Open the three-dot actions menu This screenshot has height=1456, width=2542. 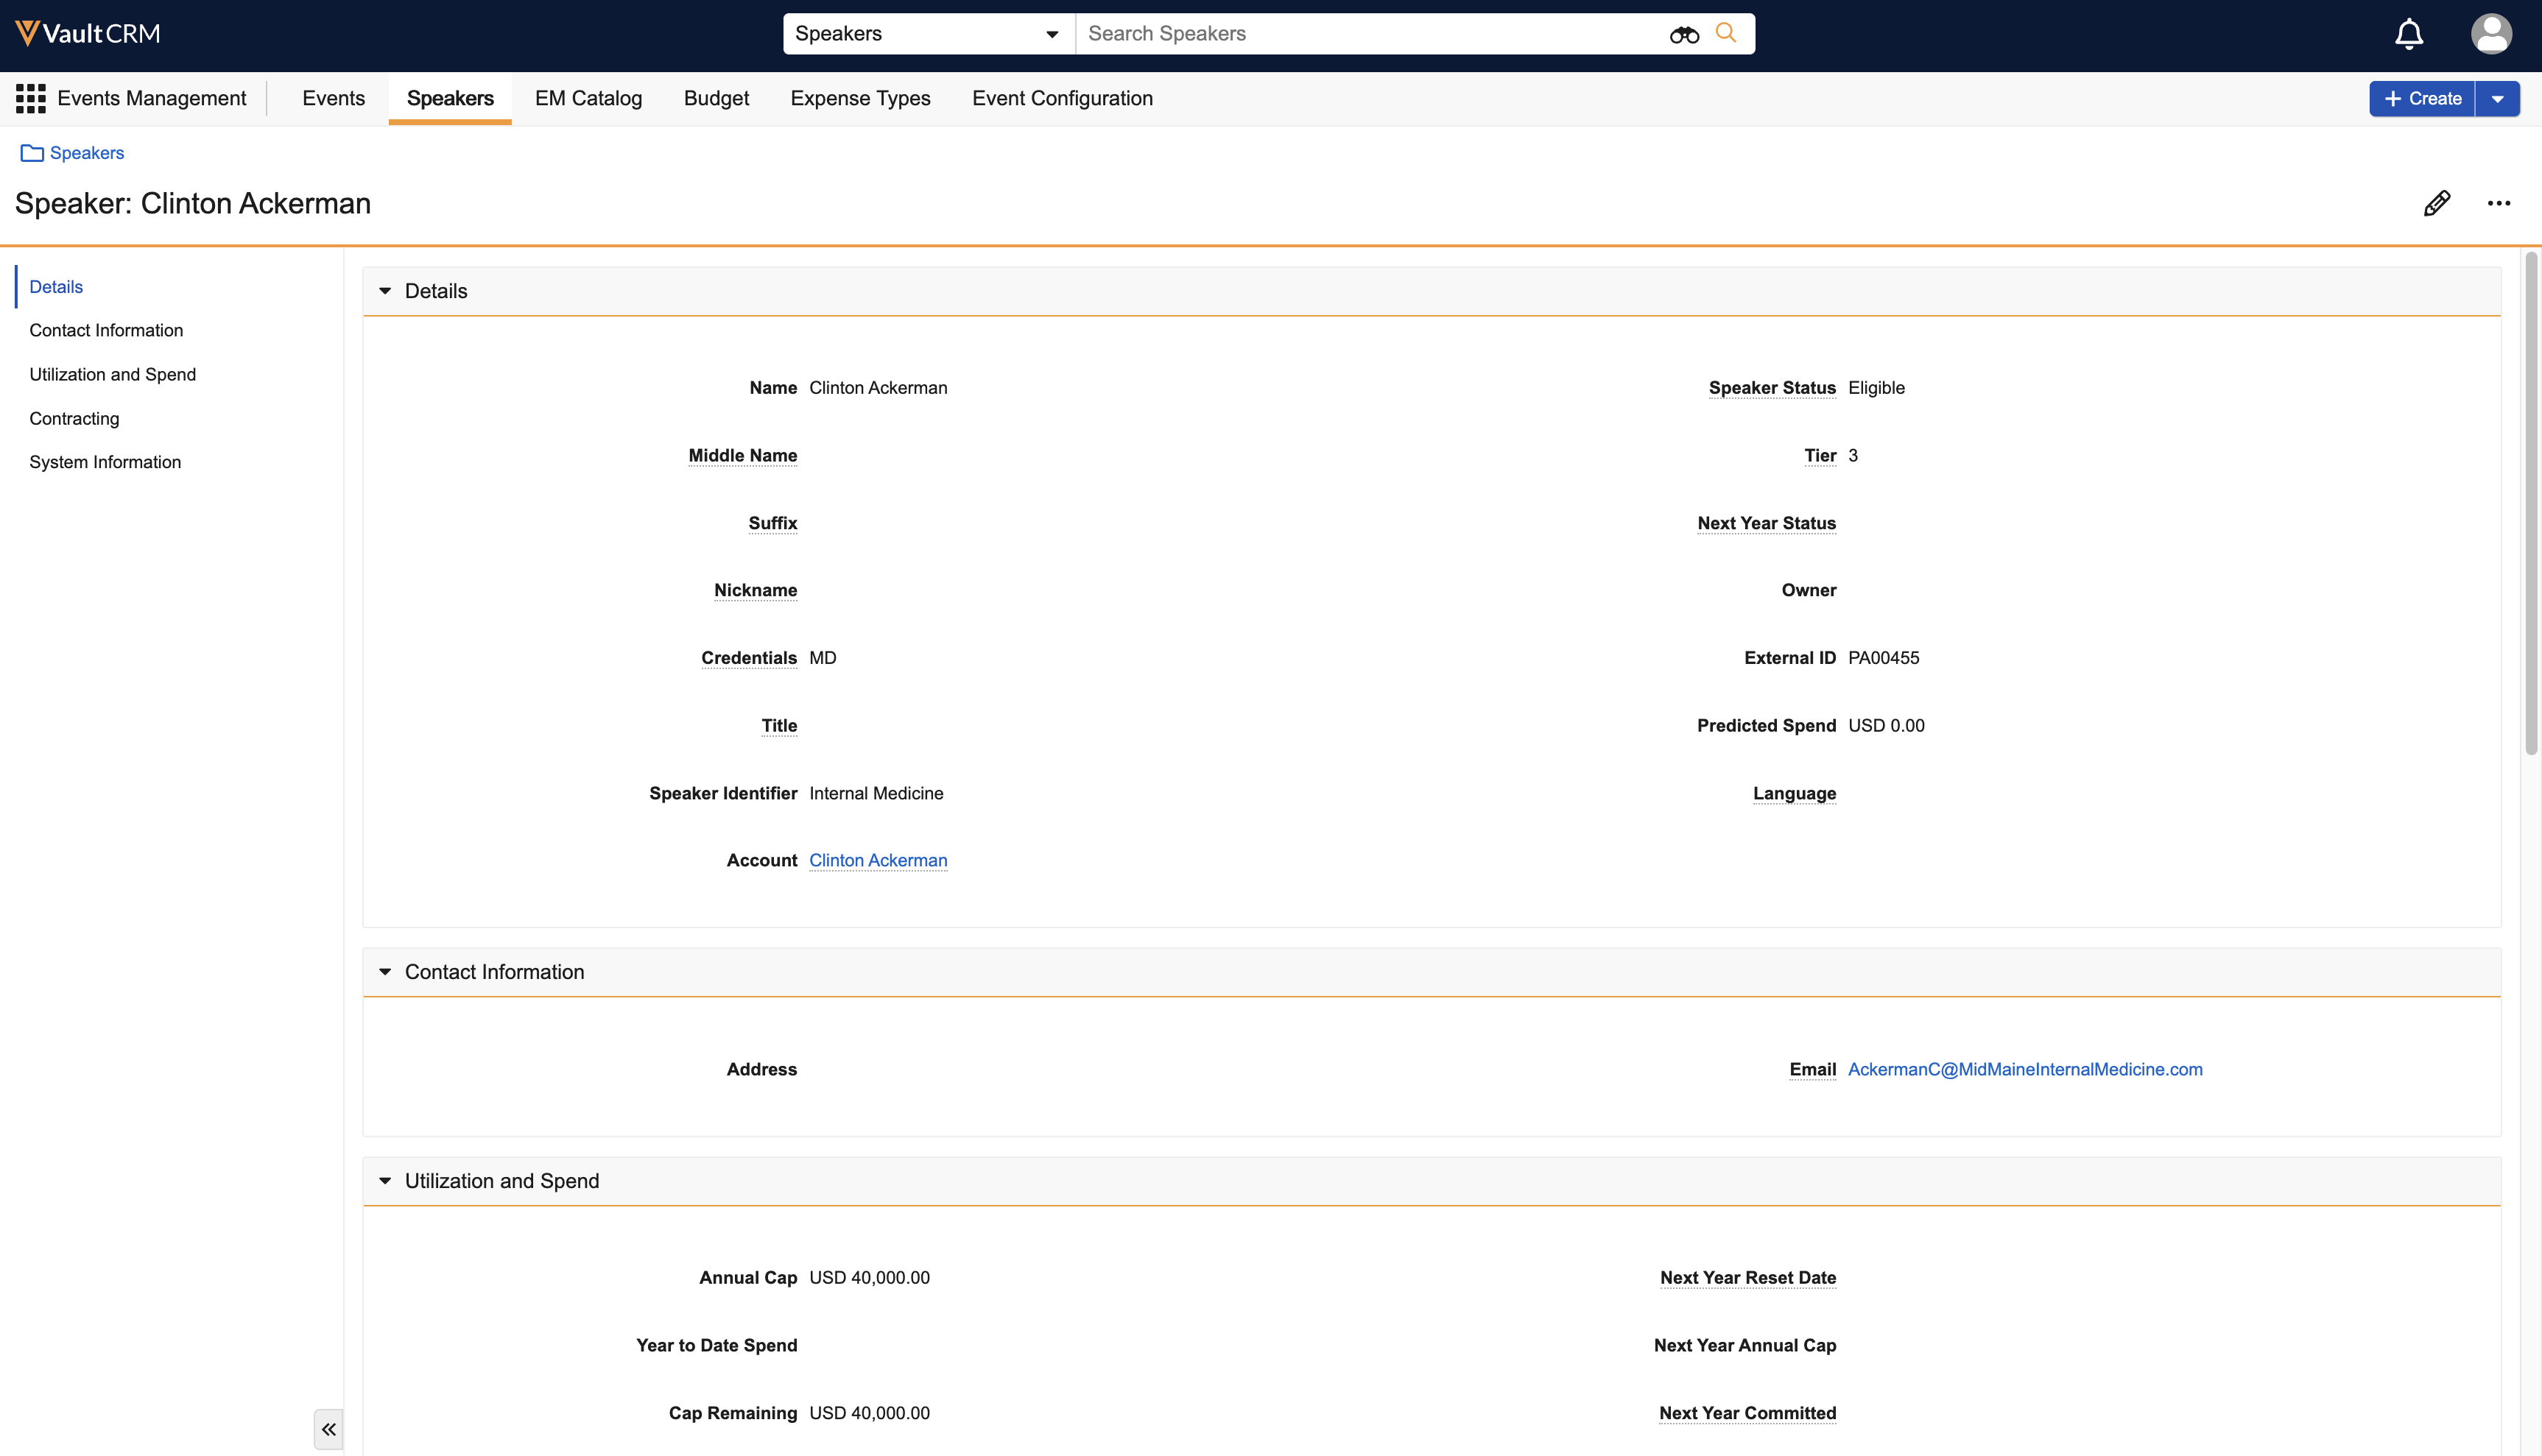coord(2498,203)
